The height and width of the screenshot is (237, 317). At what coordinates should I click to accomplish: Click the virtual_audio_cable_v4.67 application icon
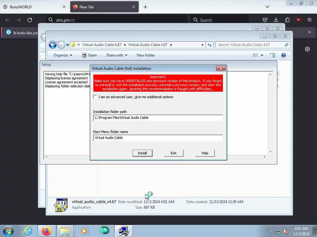[x=61, y=205]
